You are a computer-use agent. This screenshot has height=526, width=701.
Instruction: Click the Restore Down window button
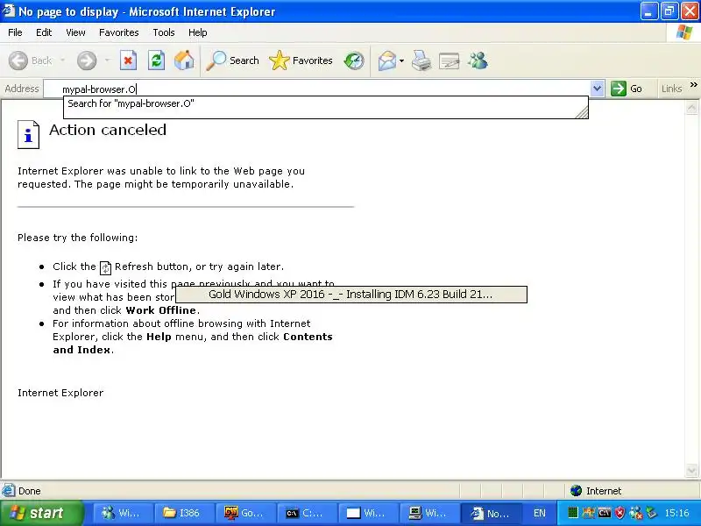point(669,11)
